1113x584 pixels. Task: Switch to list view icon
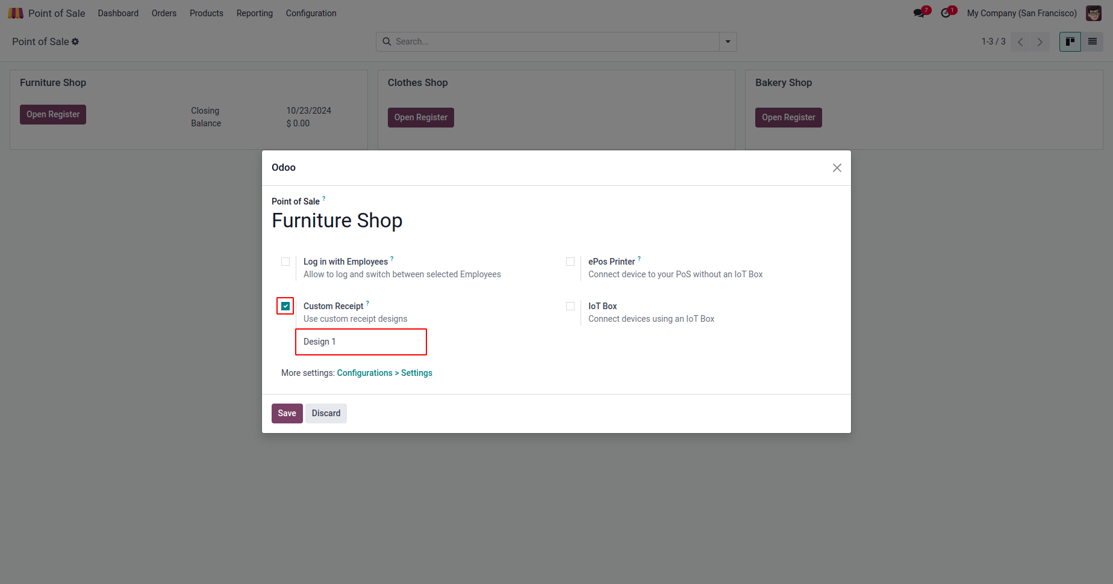coord(1092,41)
